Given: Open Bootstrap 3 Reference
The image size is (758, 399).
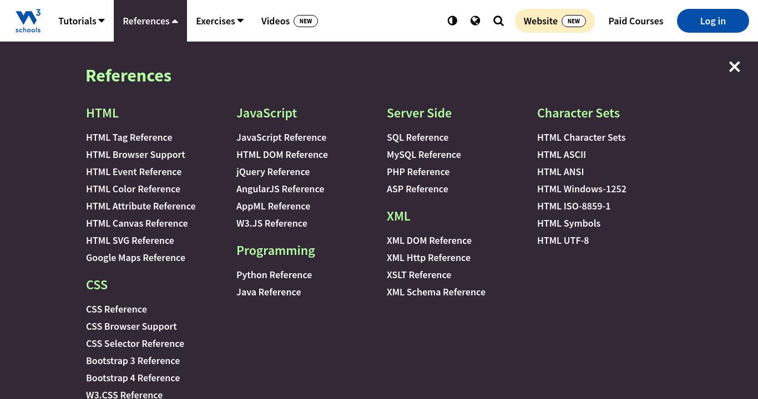Looking at the screenshot, I should click(133, 361).
